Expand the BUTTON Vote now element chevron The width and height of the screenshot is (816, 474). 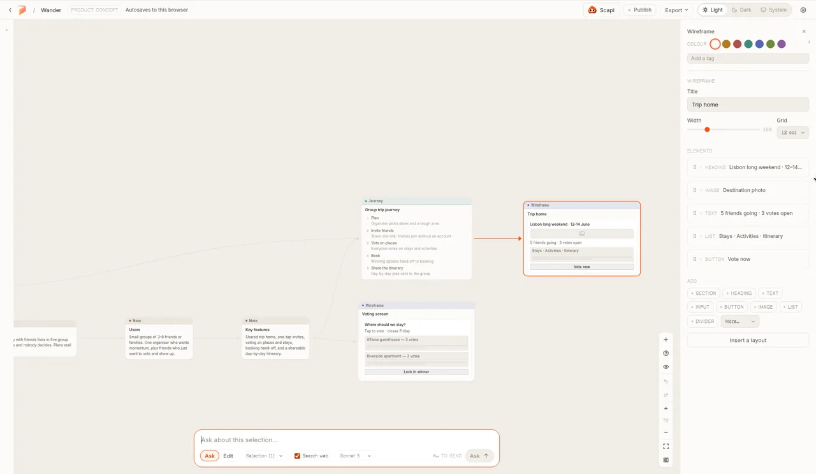pos(701,259)
